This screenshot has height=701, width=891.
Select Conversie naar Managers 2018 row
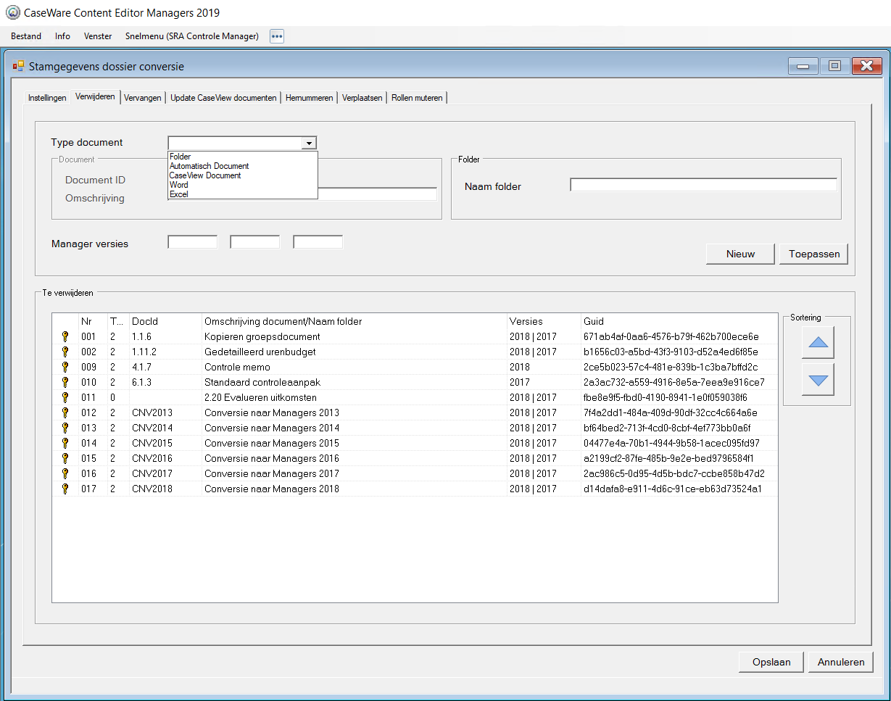(x=415, y=489)
